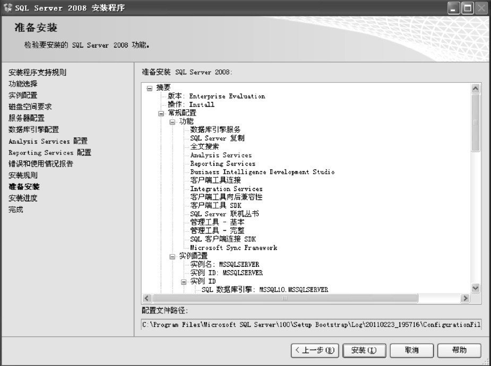This screenshot has height=366, width=491.
Task: Select 全文搜索 tree row
Action: pyautogui.click(x=204, y=146)
